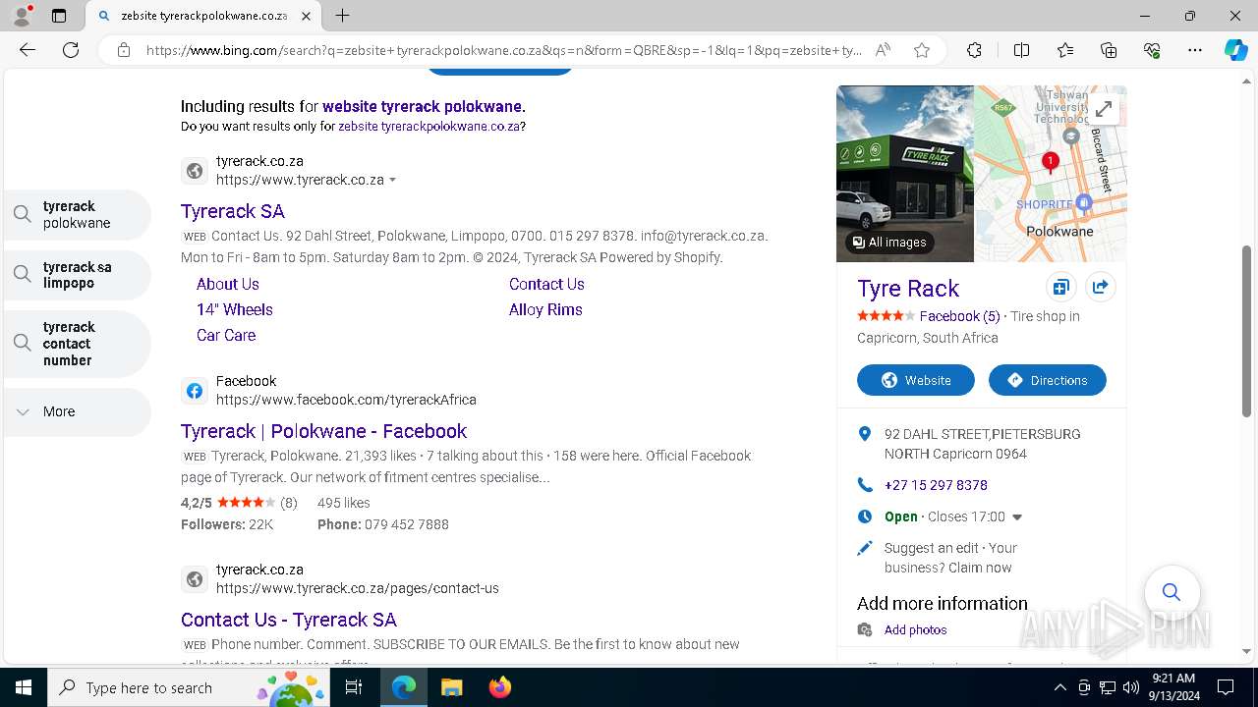Image resolution: width=1258 pixels, height=707 pixels.
Task: Open the Car Care sitelink
Action: (225, 335)
